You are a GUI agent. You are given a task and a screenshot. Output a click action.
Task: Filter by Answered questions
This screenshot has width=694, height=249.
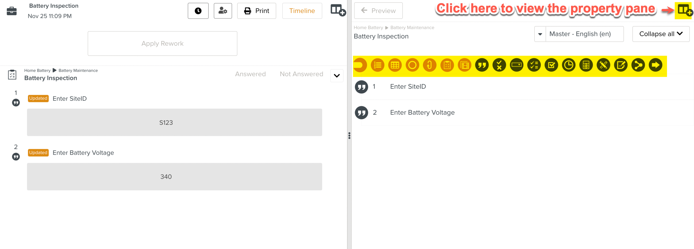pyautogui.click(x=250, y=74)
